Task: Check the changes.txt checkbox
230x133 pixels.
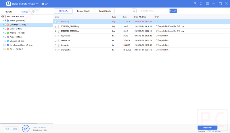Action: pyautogui.click(x=55, y=50)
